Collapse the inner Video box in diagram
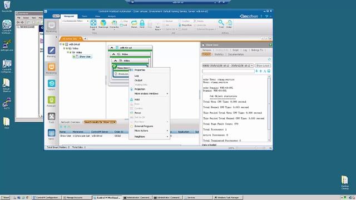 point(115,61)
